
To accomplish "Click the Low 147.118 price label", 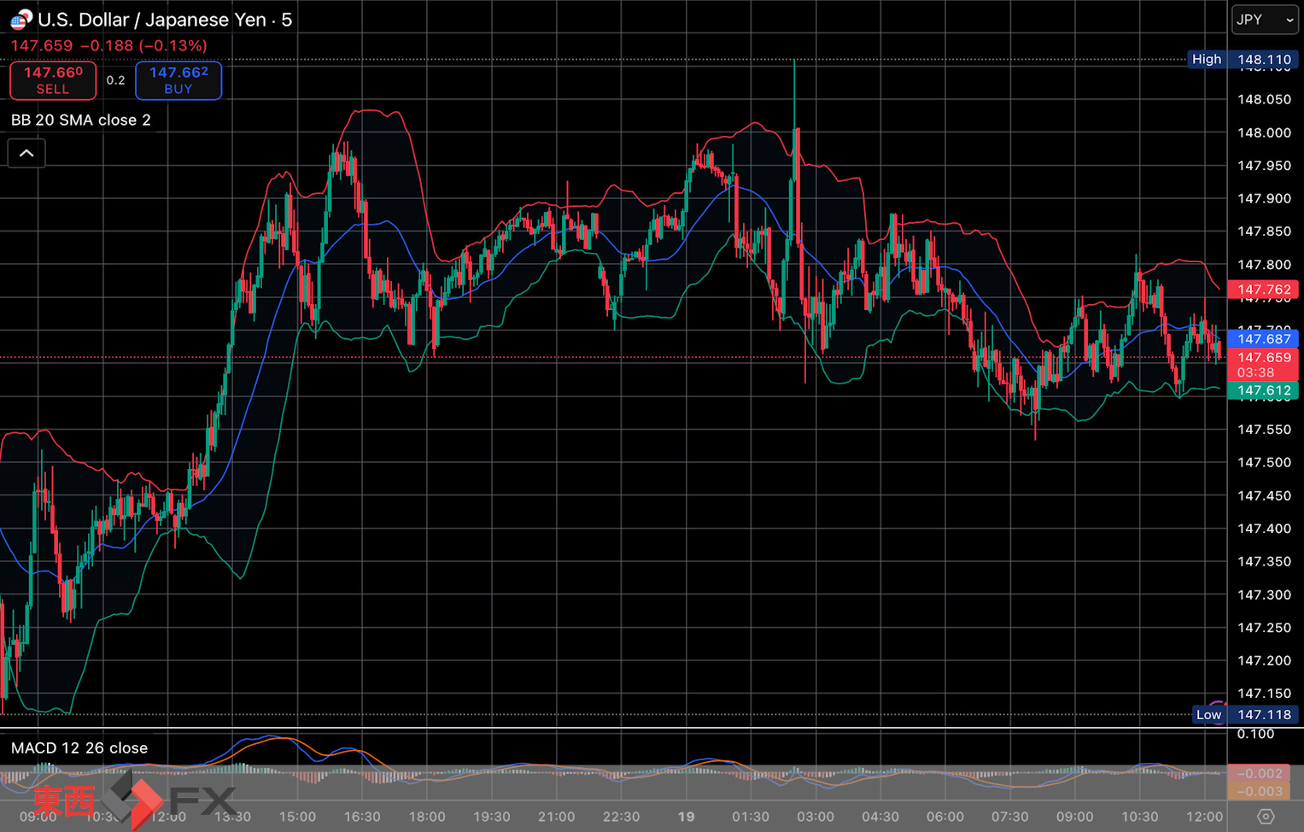I will 1246,715.
